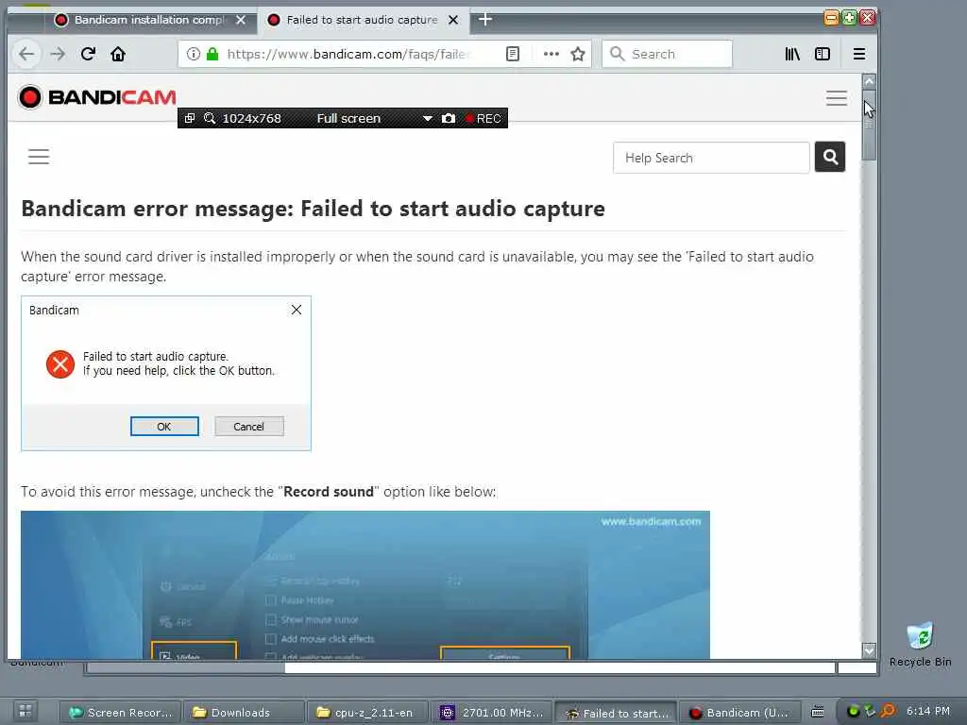
Task: Show Firefox sidebars
Action: click(823, 54)
